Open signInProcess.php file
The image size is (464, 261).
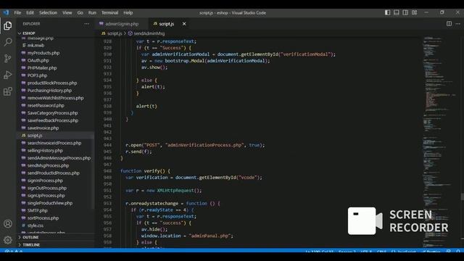click(45, 181)
